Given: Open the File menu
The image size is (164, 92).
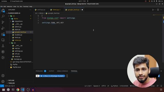Looking at the screenshot, I should [2, 6].
